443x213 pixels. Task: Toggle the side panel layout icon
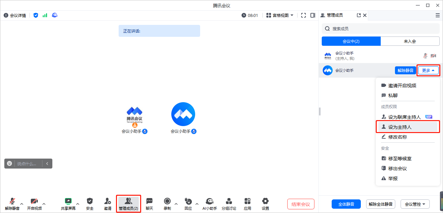313,15
